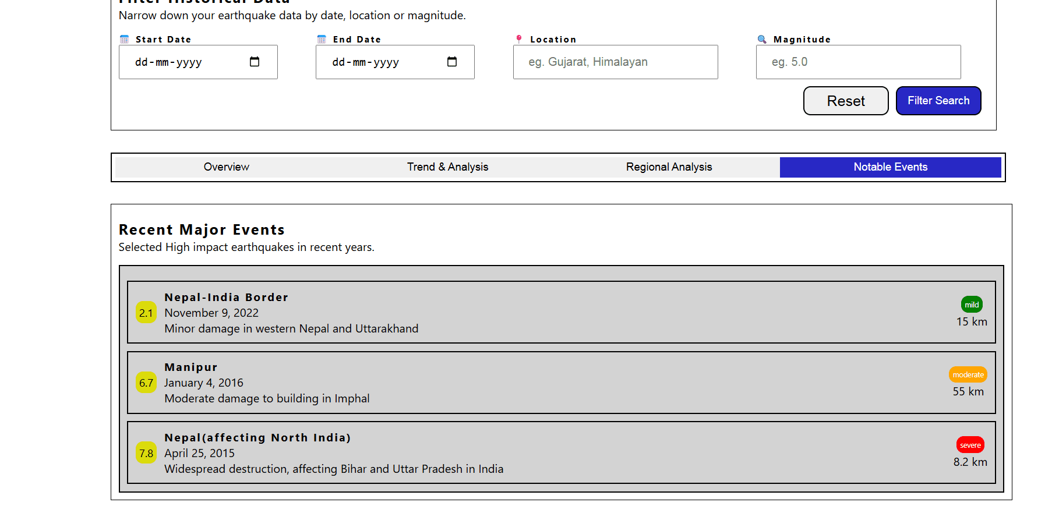The height and width of the screenshot is (520, 1059).
Task: Open the End Date calendar picker icon
Action: click(451, 62)
